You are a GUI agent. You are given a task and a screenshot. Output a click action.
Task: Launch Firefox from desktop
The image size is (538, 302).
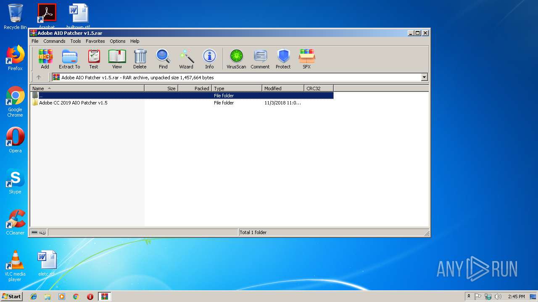(15, 58)
